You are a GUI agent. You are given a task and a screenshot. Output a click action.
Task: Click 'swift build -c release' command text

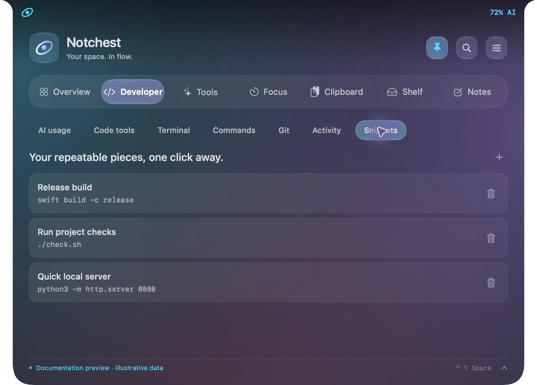pyautogui.click(x=86, y=200)
